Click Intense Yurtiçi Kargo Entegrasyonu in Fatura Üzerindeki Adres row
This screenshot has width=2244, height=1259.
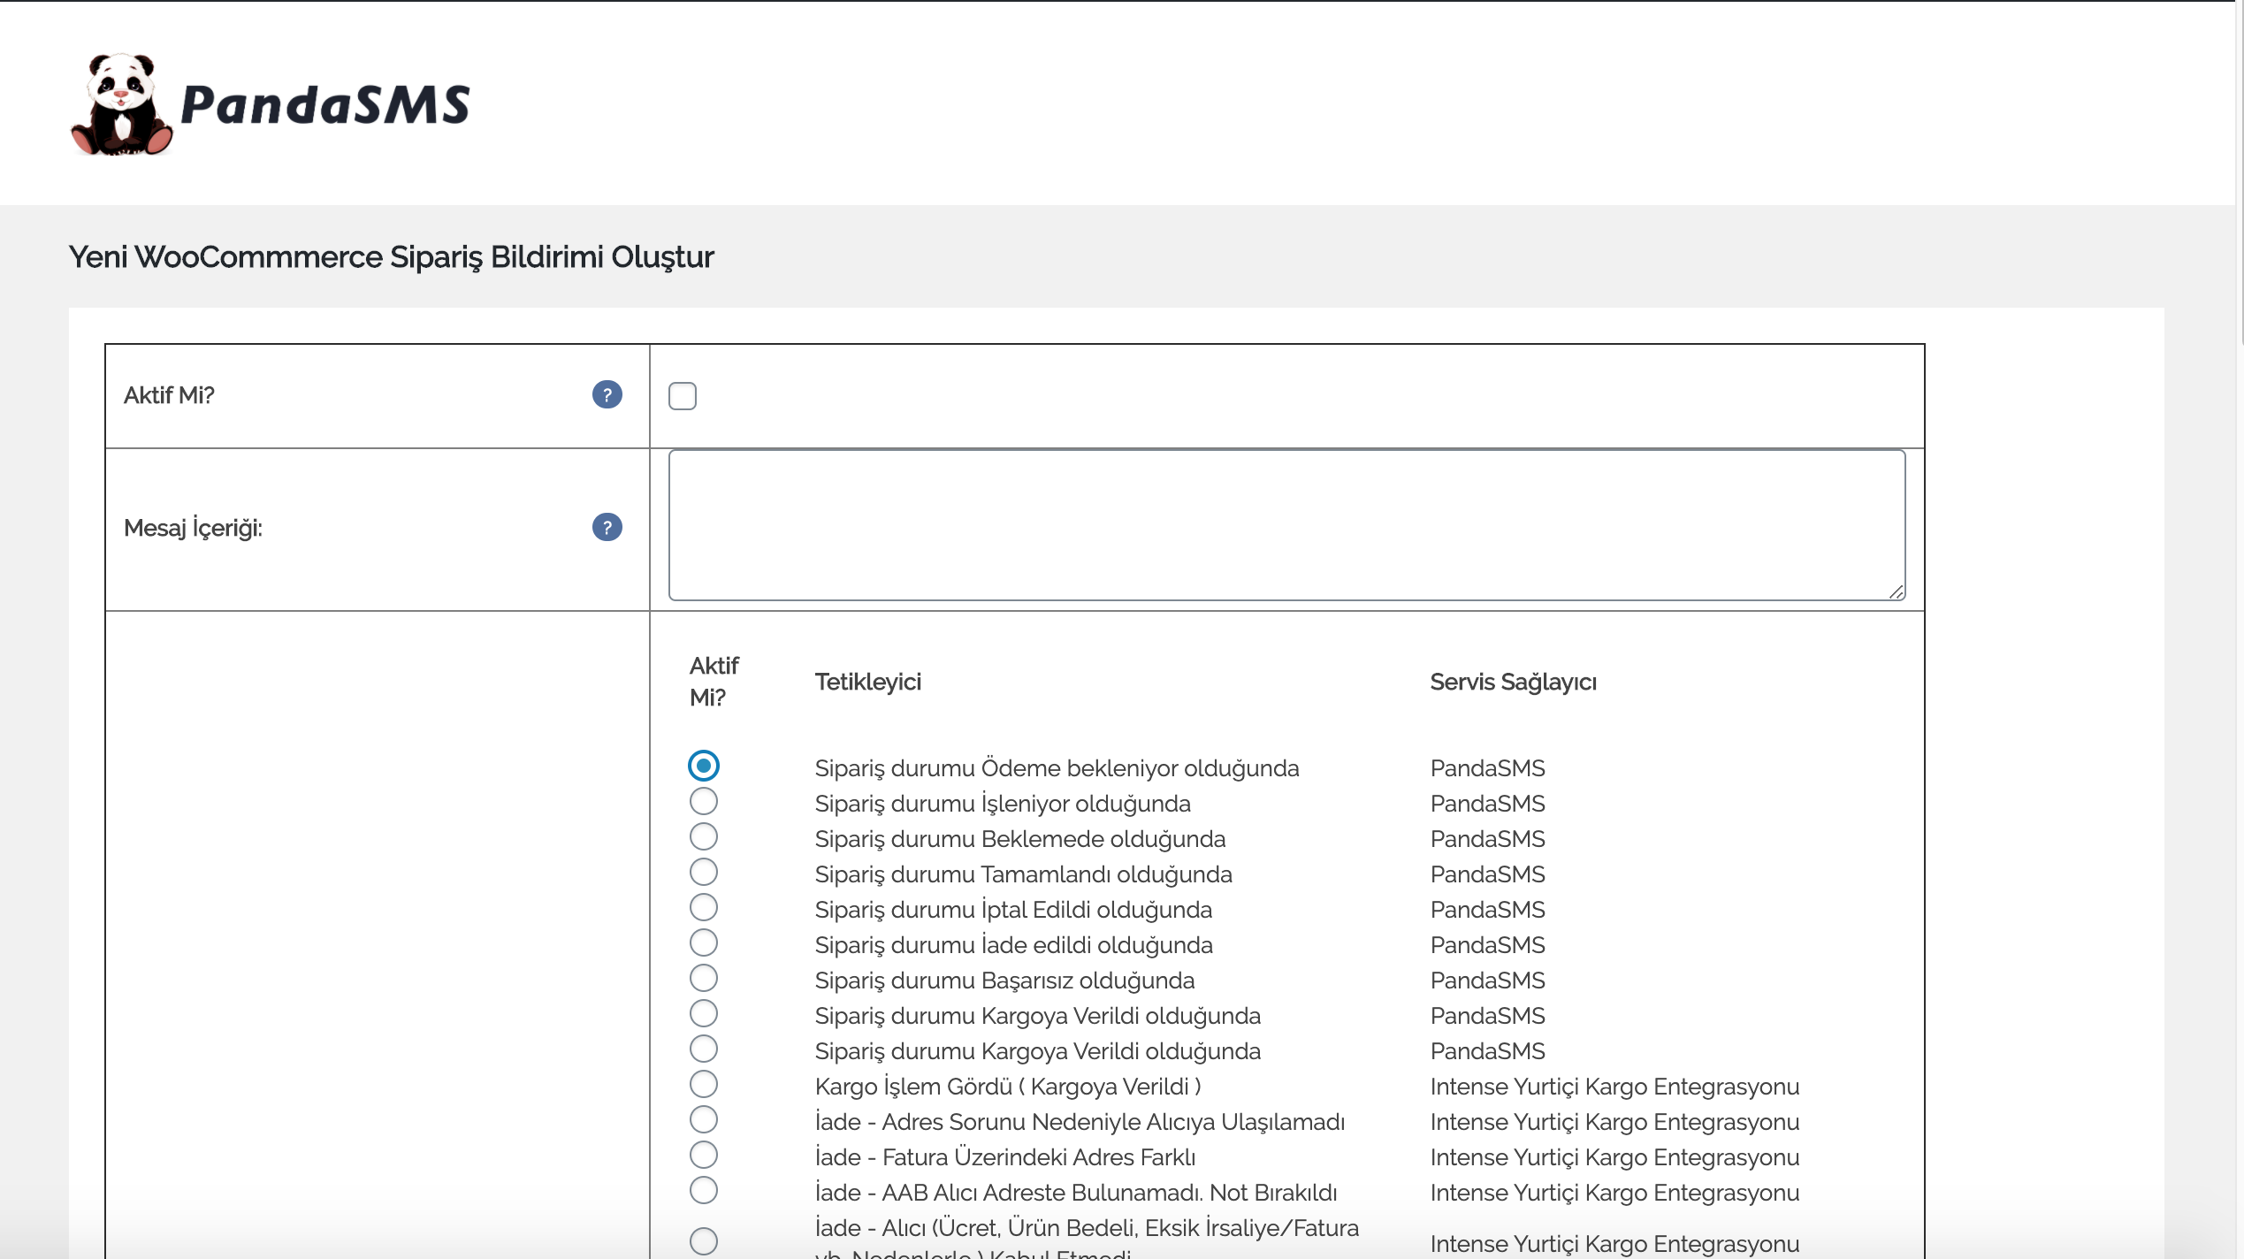(1614, 1157)
